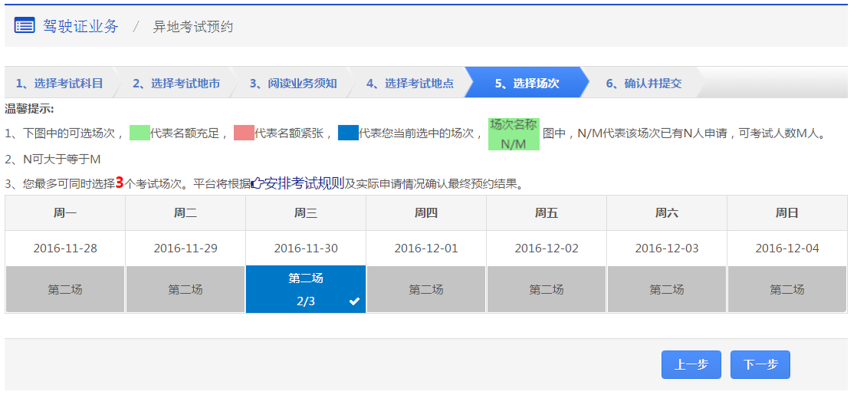Deselect the blue Wednesday 第二场 2/3 session
857x395 pixels.
305,290
